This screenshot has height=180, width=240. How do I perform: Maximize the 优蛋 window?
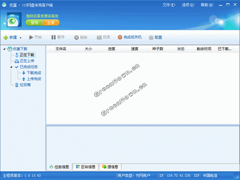click(x=228, y=5)
